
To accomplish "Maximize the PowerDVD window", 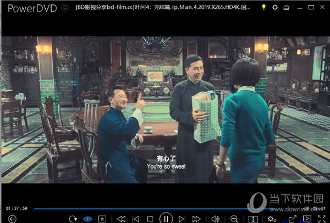I will 311,7.
